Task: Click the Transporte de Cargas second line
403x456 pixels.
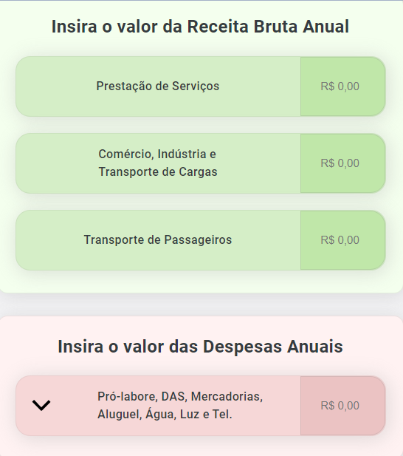Action: point(158,171)
